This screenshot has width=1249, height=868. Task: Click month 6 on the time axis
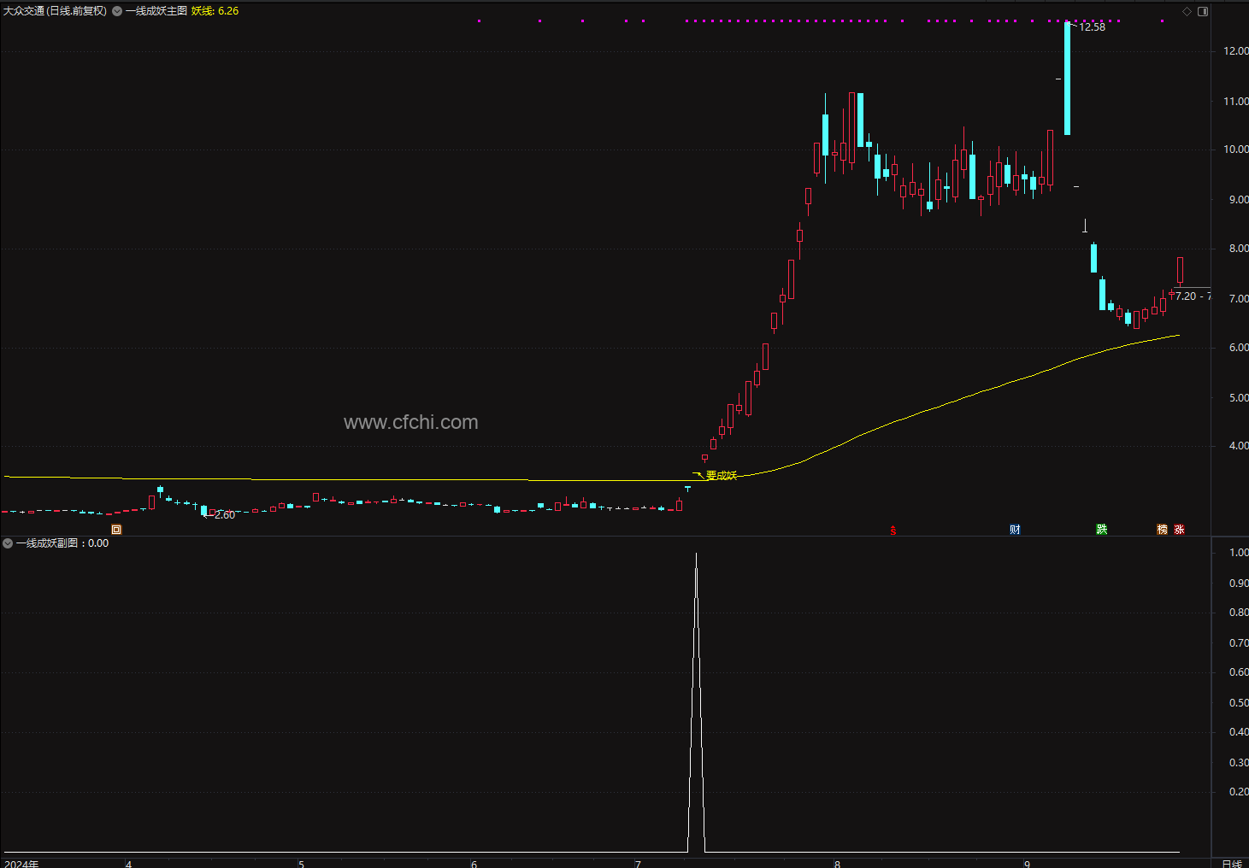pyautogui.click(x=474, y=864)
